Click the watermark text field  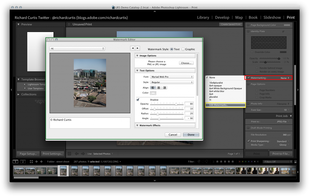90,122
